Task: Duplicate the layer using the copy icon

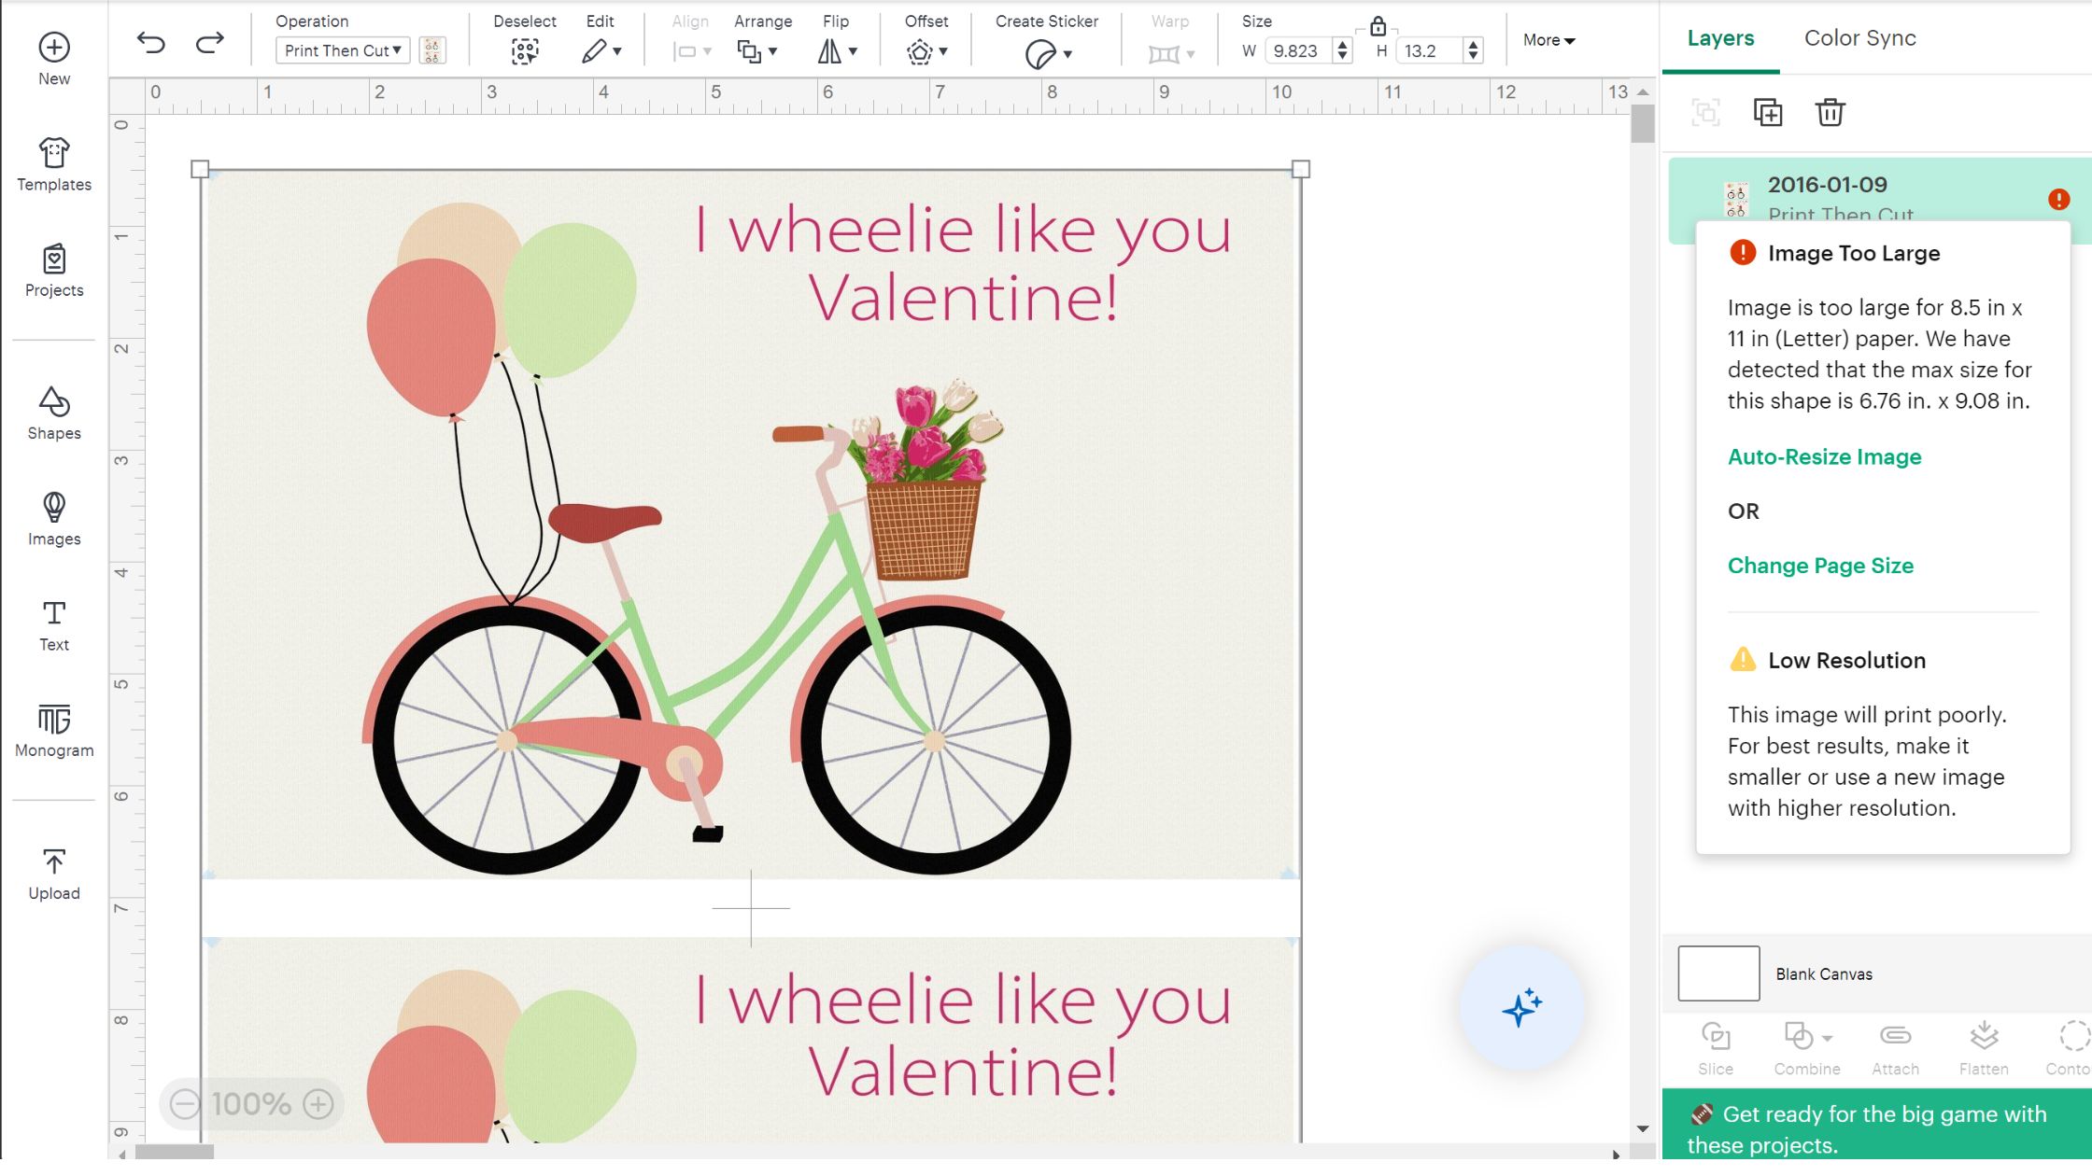Action: pyautogui.click(x=1767, y=112)
